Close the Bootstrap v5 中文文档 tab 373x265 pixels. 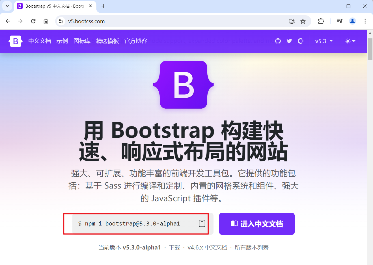point(90,6)
